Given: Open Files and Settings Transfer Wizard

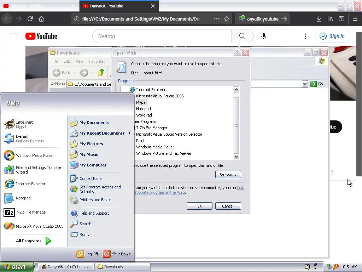Looking at the screenshot, I should [x=34, y=170].
